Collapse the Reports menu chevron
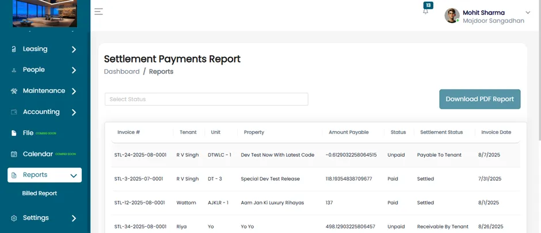The height and width of the screenshot is (233, 541). point(74,176)
